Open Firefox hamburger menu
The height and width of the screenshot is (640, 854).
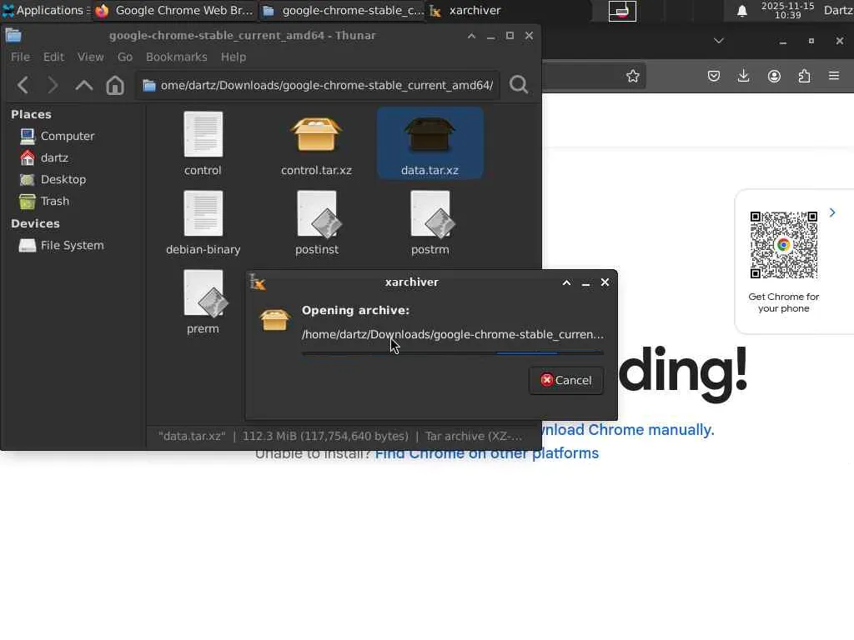coord(834,76)
